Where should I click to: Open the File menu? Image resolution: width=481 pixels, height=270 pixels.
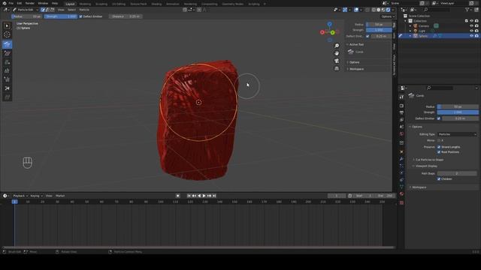click(x=11, y=3)
